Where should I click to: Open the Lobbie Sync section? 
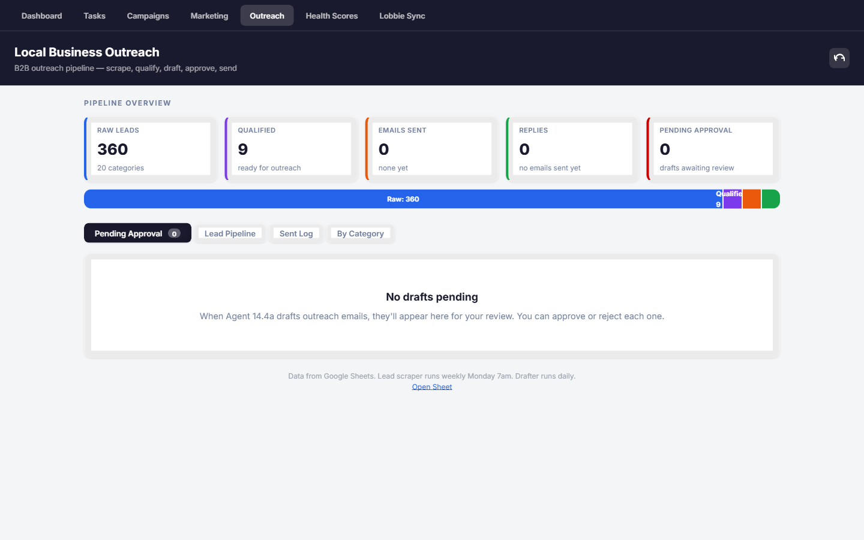[x=401, y=16]
